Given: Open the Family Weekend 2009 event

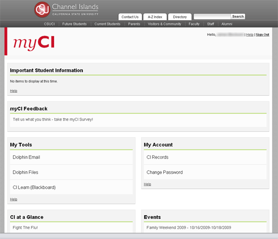Looking at the screenshot, I should tap(189, 227).
